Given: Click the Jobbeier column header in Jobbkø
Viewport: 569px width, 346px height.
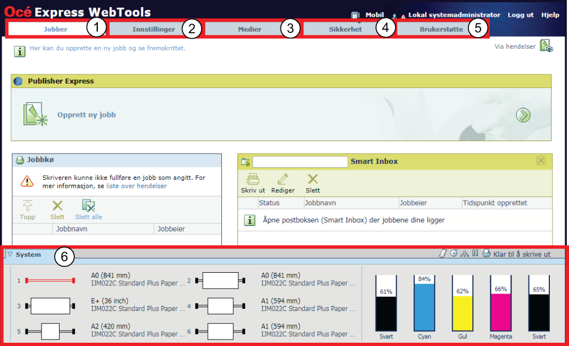Looking at the screenshot, I should click(171, 228).
